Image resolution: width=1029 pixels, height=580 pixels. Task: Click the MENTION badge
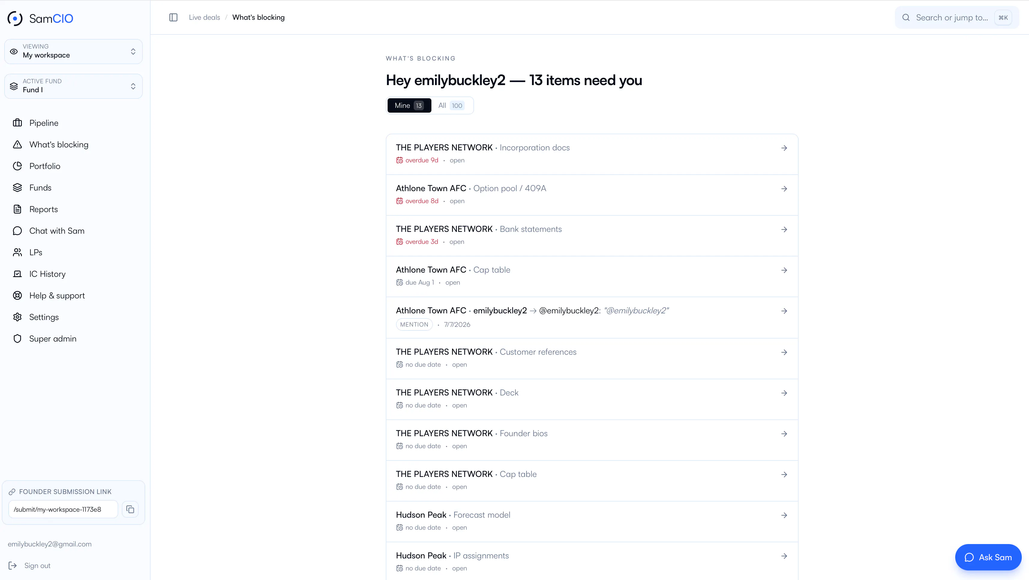point(414,324)
